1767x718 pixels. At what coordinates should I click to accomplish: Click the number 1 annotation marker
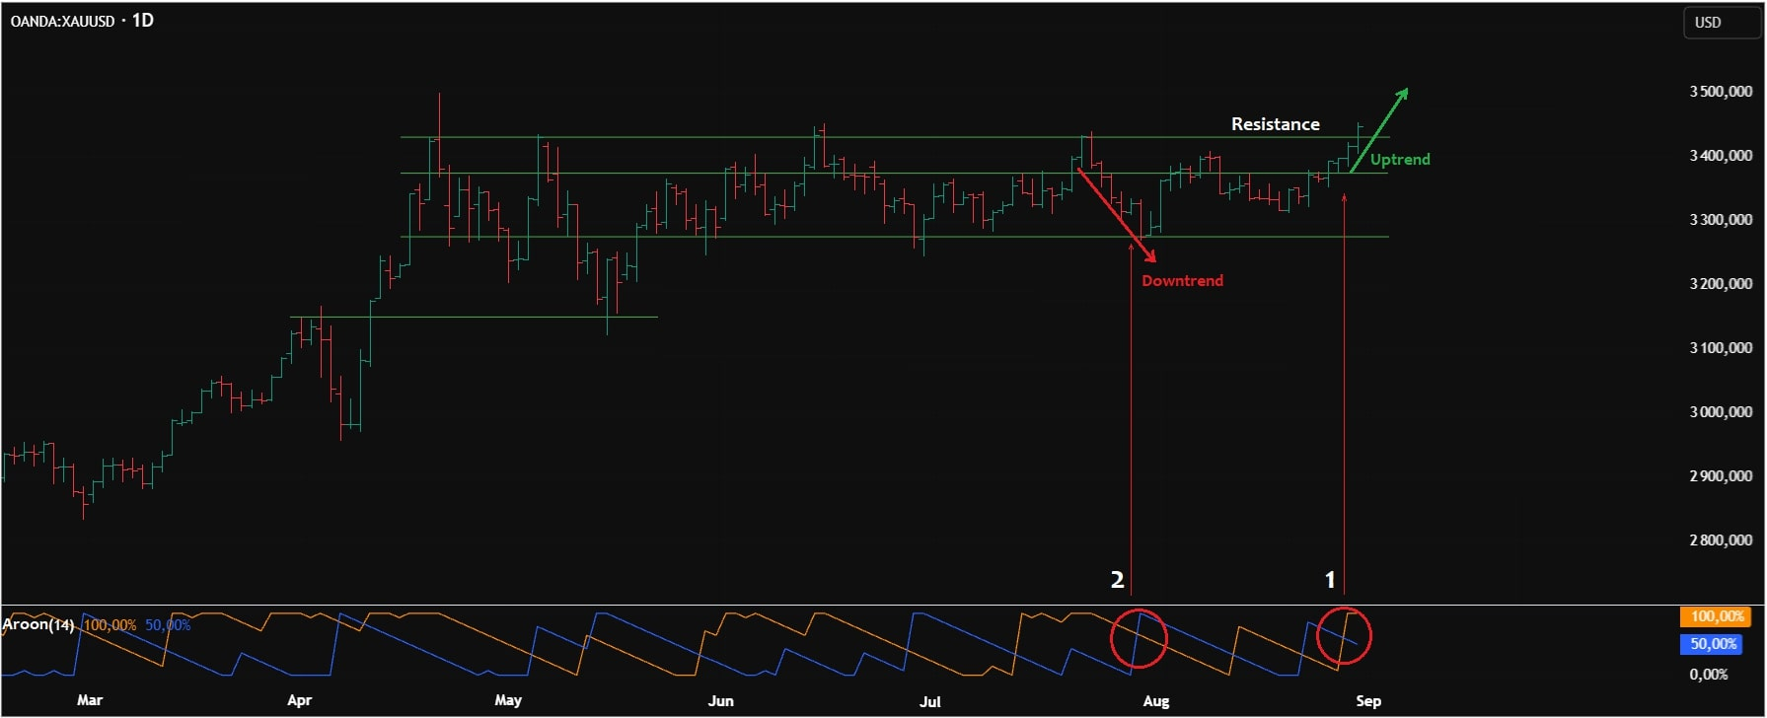tap(1329, 580)
